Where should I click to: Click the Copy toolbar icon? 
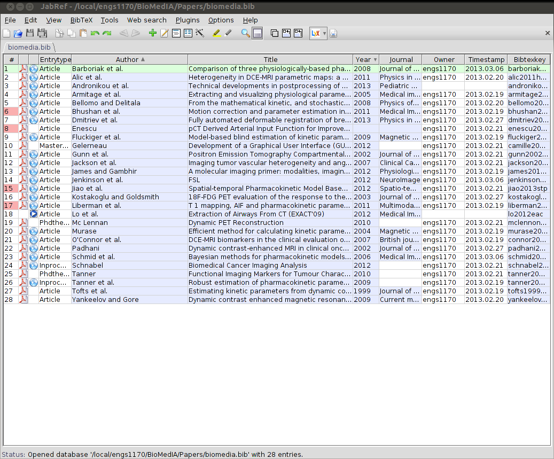click(72, 33)
